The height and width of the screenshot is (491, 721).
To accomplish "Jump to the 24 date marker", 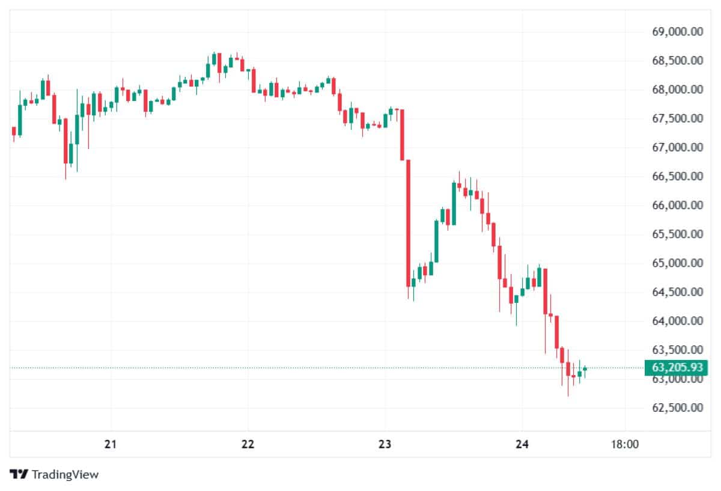I will click(x=522, y=445).
